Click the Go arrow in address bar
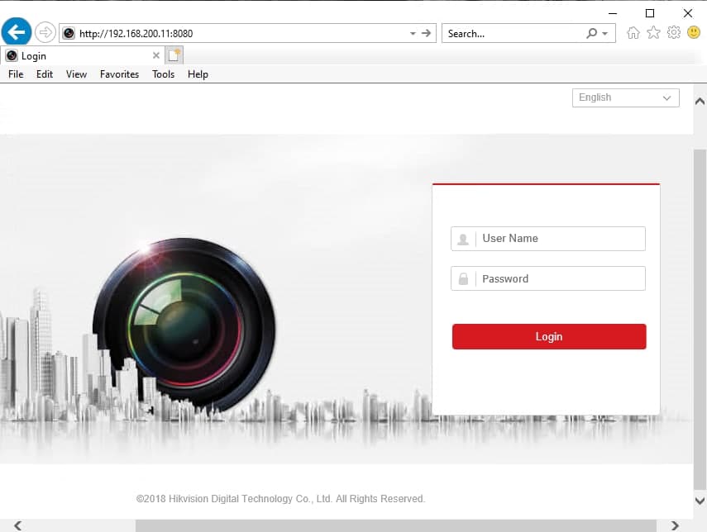 (427, 33)
